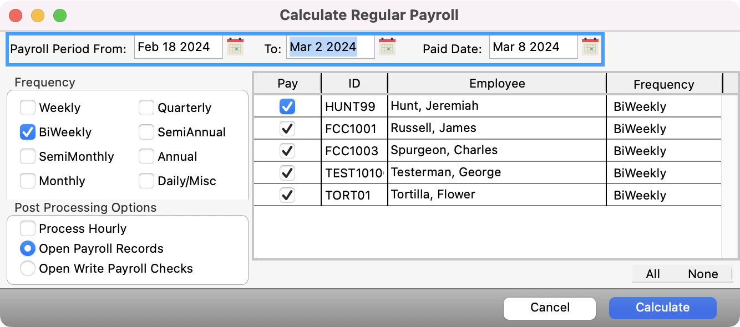Open calendar picker for Payroll Period From
Viewport: 740px width, 327px height.
(x=235, y=47)
